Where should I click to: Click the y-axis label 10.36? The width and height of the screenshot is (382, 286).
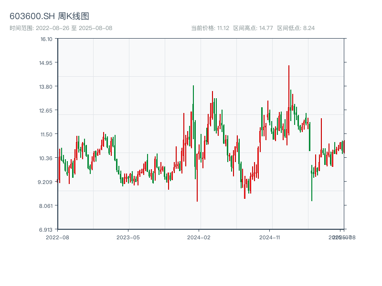(46, 158)
